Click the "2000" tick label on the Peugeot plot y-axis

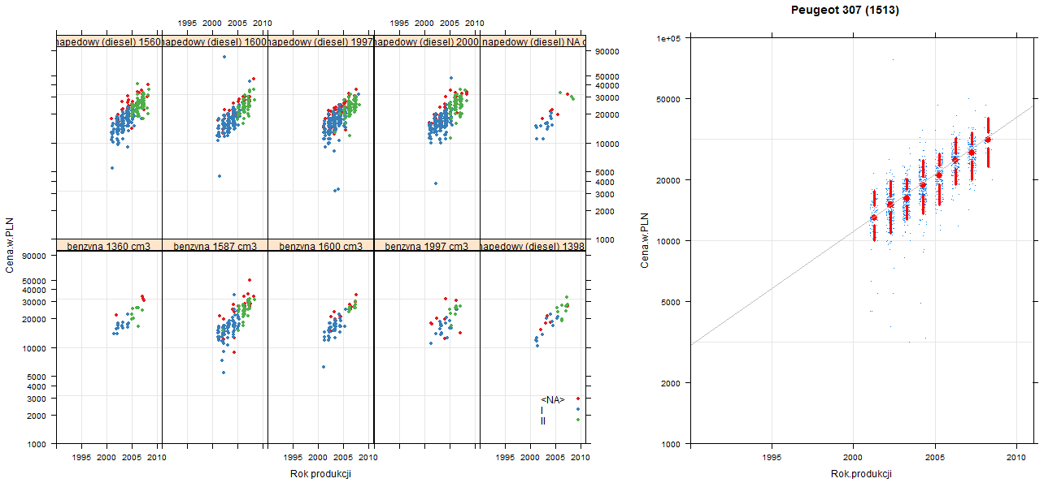[672, 382]
